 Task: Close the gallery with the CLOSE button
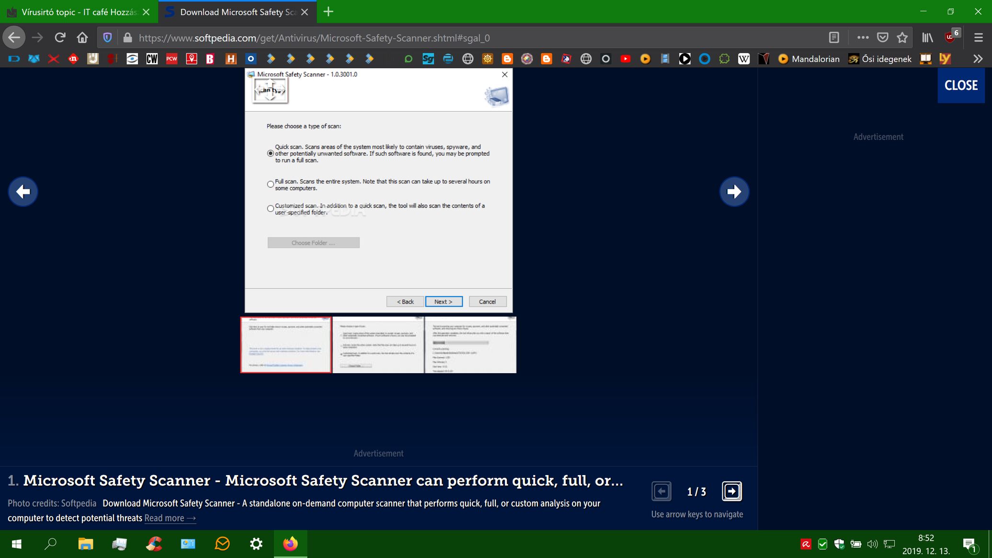click(x=961, y=85)
